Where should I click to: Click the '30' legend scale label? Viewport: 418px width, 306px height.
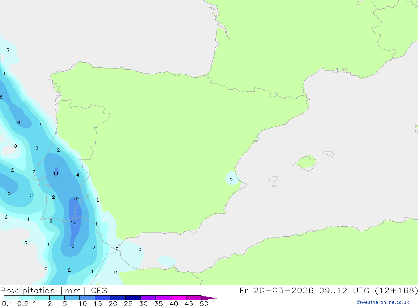click(x=143, y=303)
